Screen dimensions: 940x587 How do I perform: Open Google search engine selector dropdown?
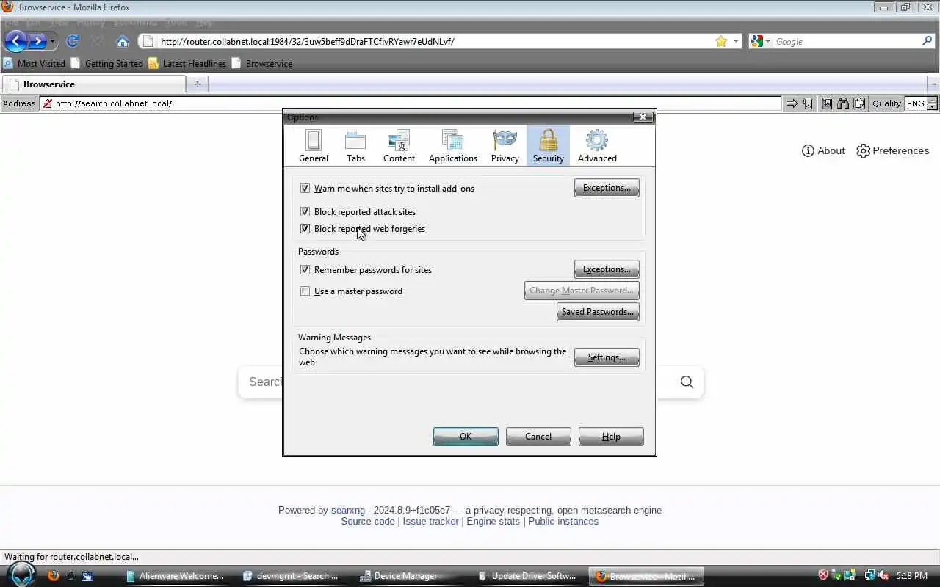(759, 42)
